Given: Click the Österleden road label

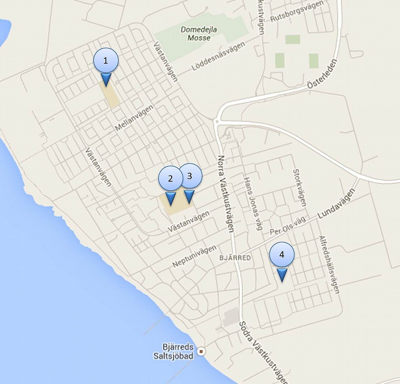Looking at the screenshot, I should coord(322,74).
